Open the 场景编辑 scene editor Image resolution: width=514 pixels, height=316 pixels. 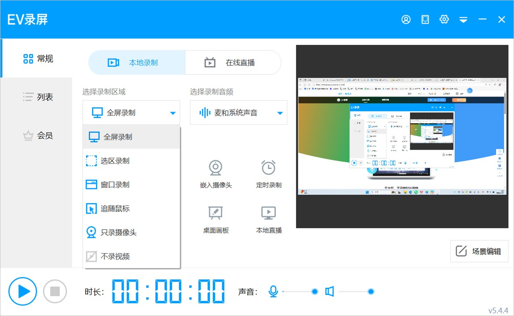tap(479, 251)
